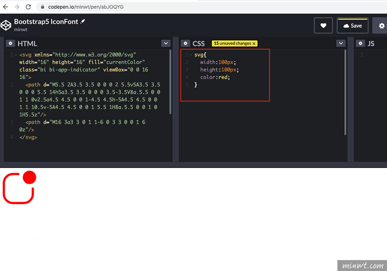Open the author link minwt

[x=21, y=30]
